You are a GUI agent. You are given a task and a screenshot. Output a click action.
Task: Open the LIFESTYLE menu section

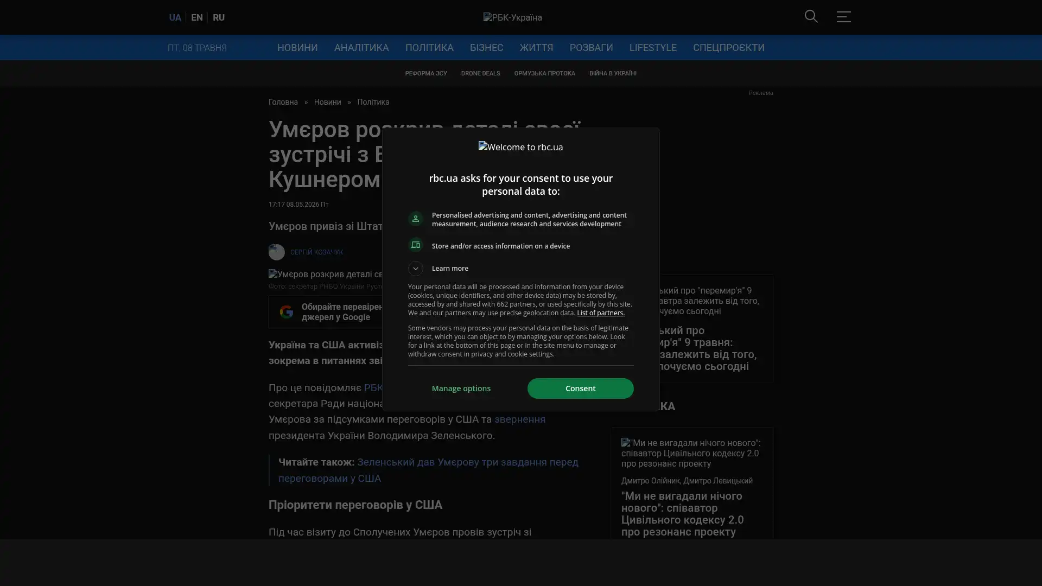click(x=653, y=48)
